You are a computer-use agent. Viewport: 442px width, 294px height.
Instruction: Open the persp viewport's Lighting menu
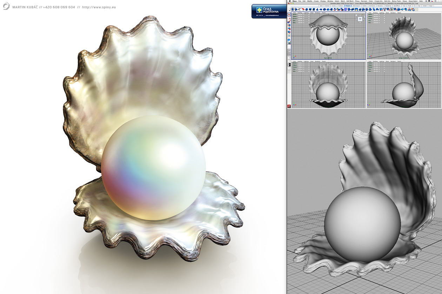click(381, 13)
